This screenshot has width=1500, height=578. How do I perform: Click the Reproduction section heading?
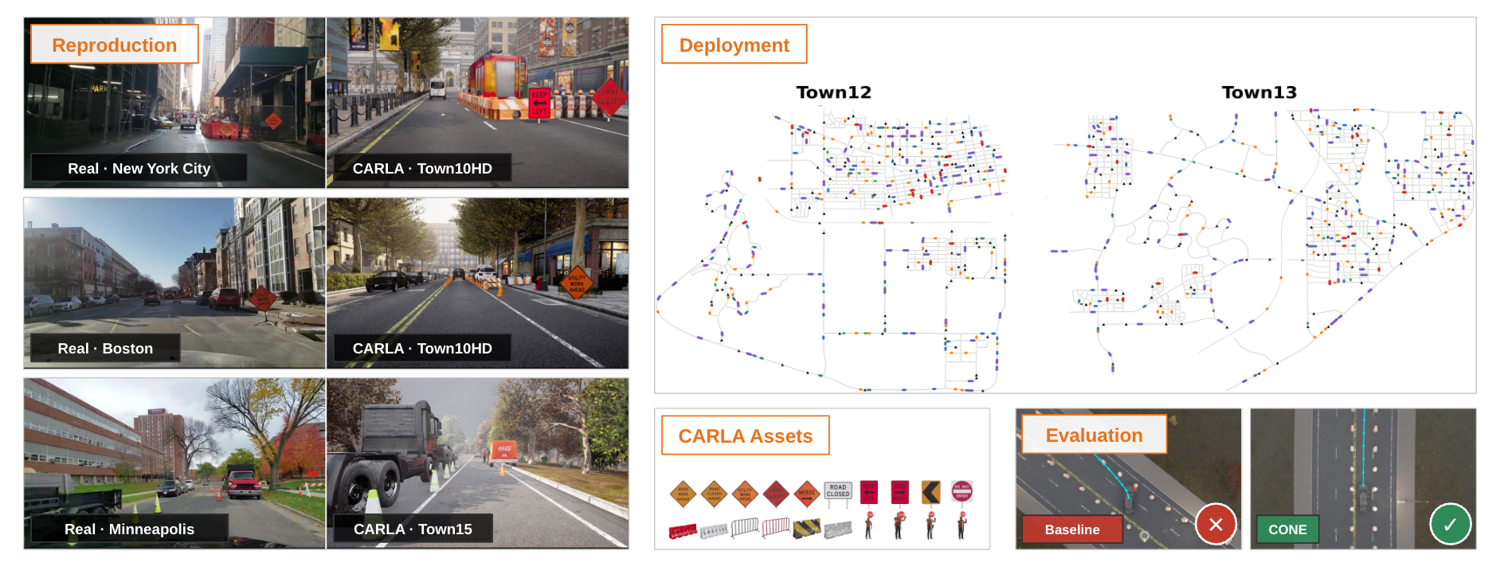(115, 45)
